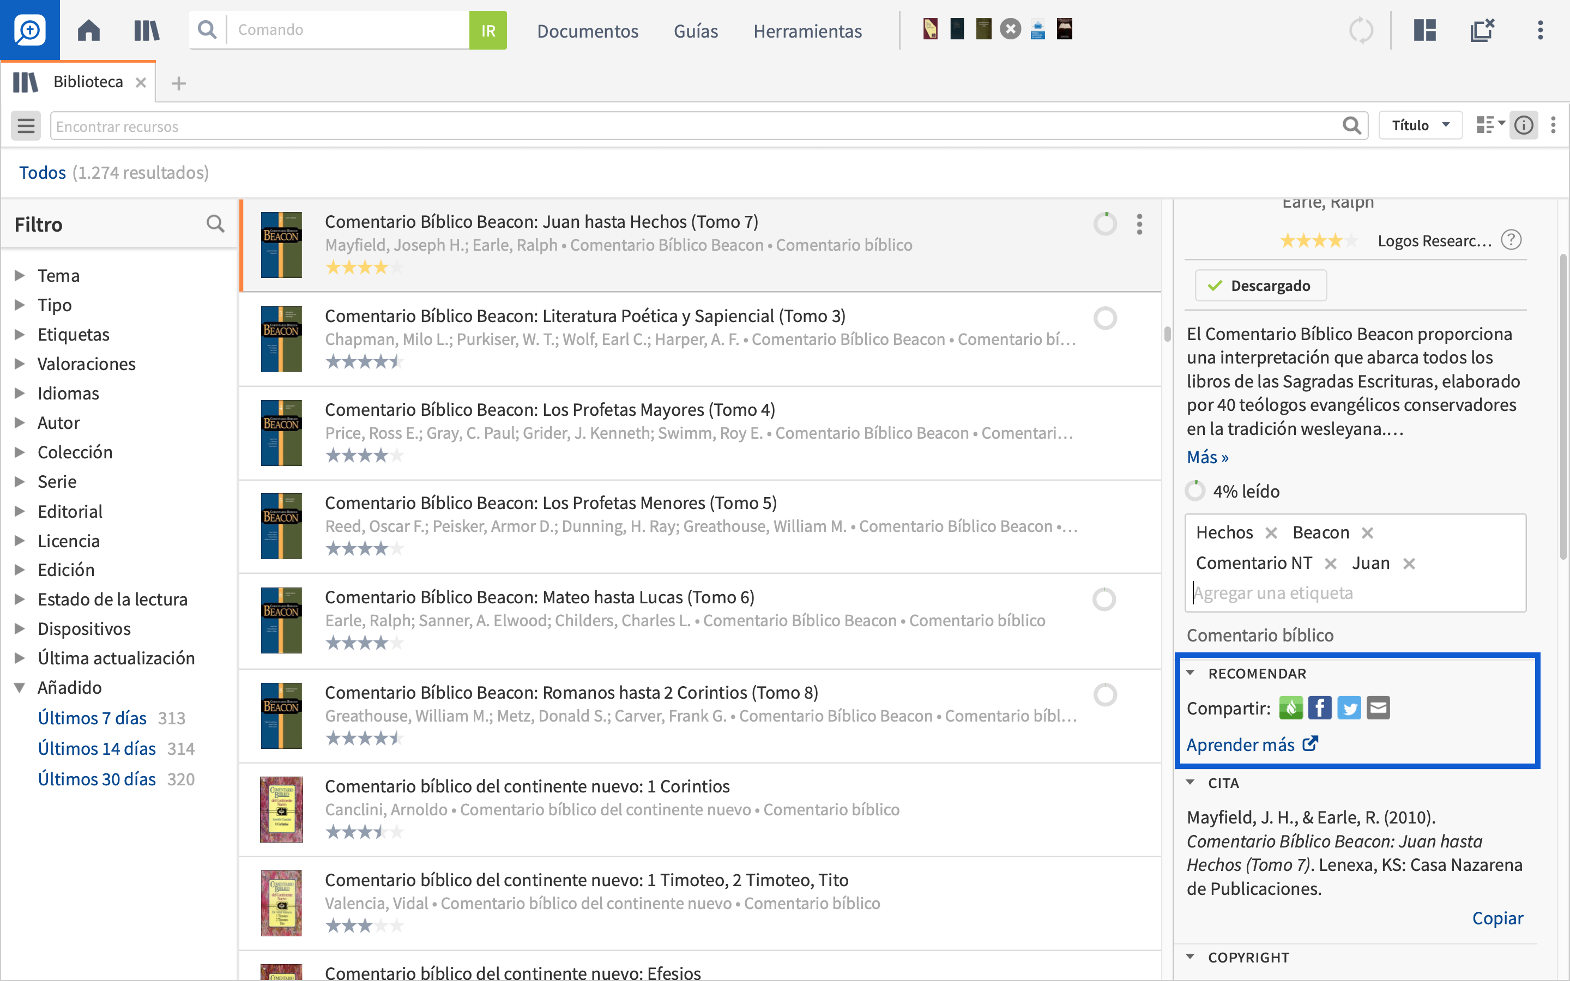Search within filters using magnifier icon
This screenshot has width=1570, height=981.
[215, 224]
